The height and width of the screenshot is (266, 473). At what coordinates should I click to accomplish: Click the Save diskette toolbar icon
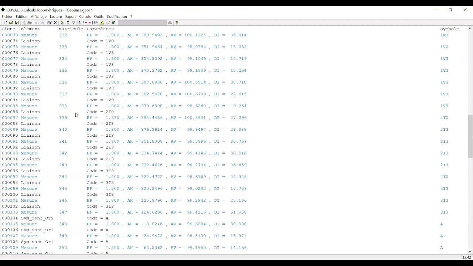(17, 23)
